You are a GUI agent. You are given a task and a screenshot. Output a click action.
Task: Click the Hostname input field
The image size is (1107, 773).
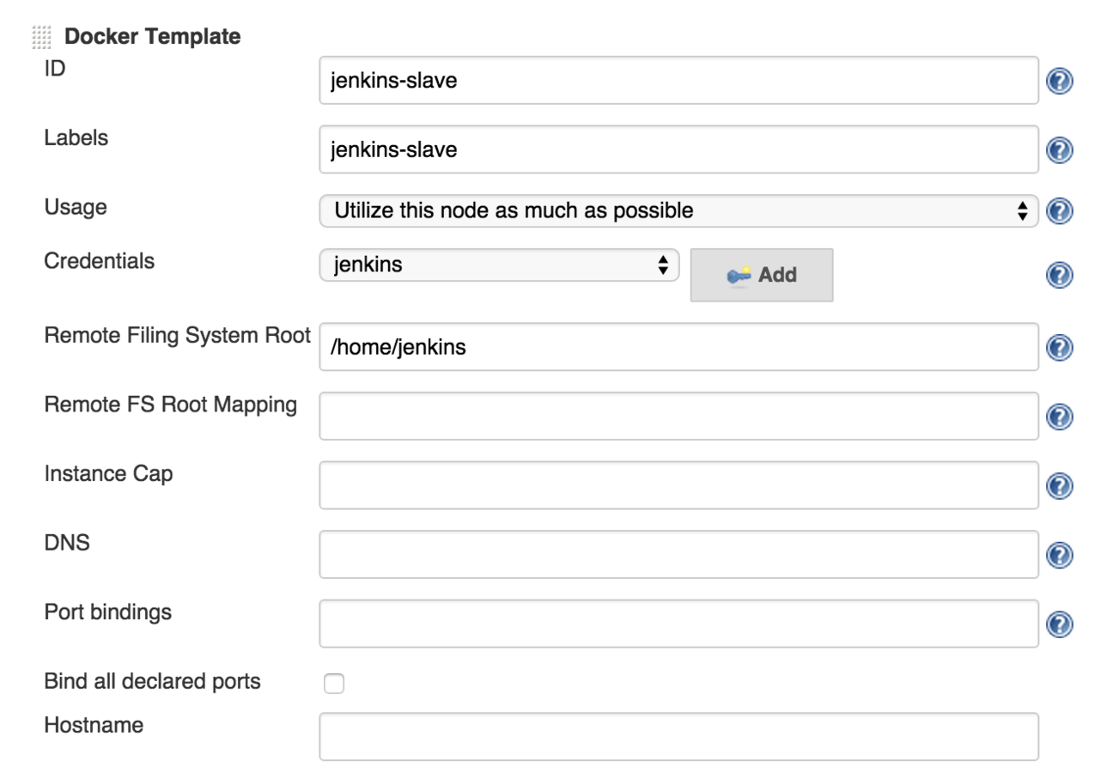click(678, 736)
